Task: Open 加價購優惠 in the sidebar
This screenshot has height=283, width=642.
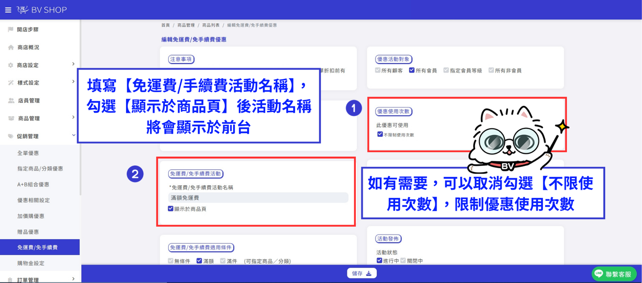Action: [31, 216]
